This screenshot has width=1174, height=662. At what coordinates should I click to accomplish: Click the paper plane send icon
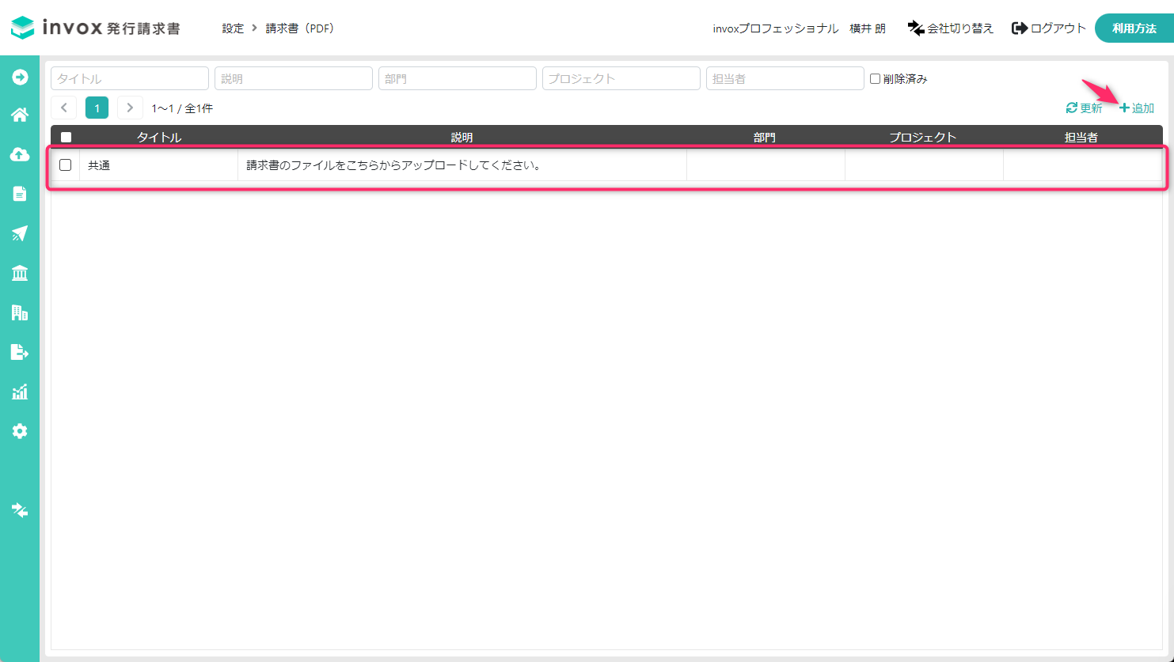pos(19,233)
